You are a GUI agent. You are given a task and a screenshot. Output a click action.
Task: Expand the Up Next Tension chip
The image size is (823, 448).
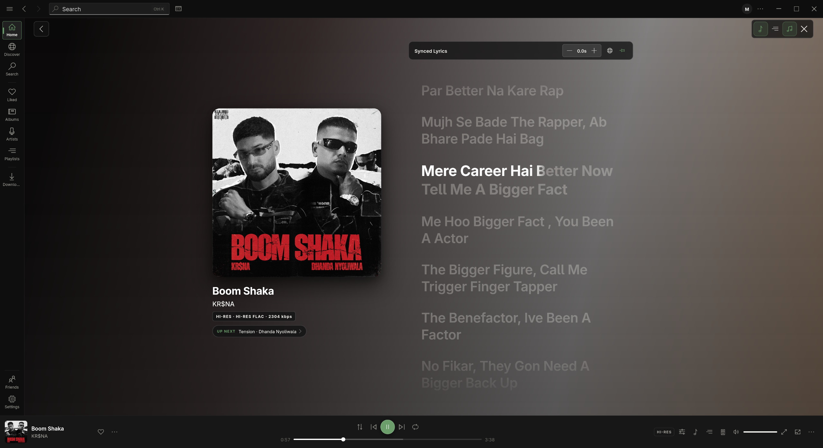click(259, 331)
